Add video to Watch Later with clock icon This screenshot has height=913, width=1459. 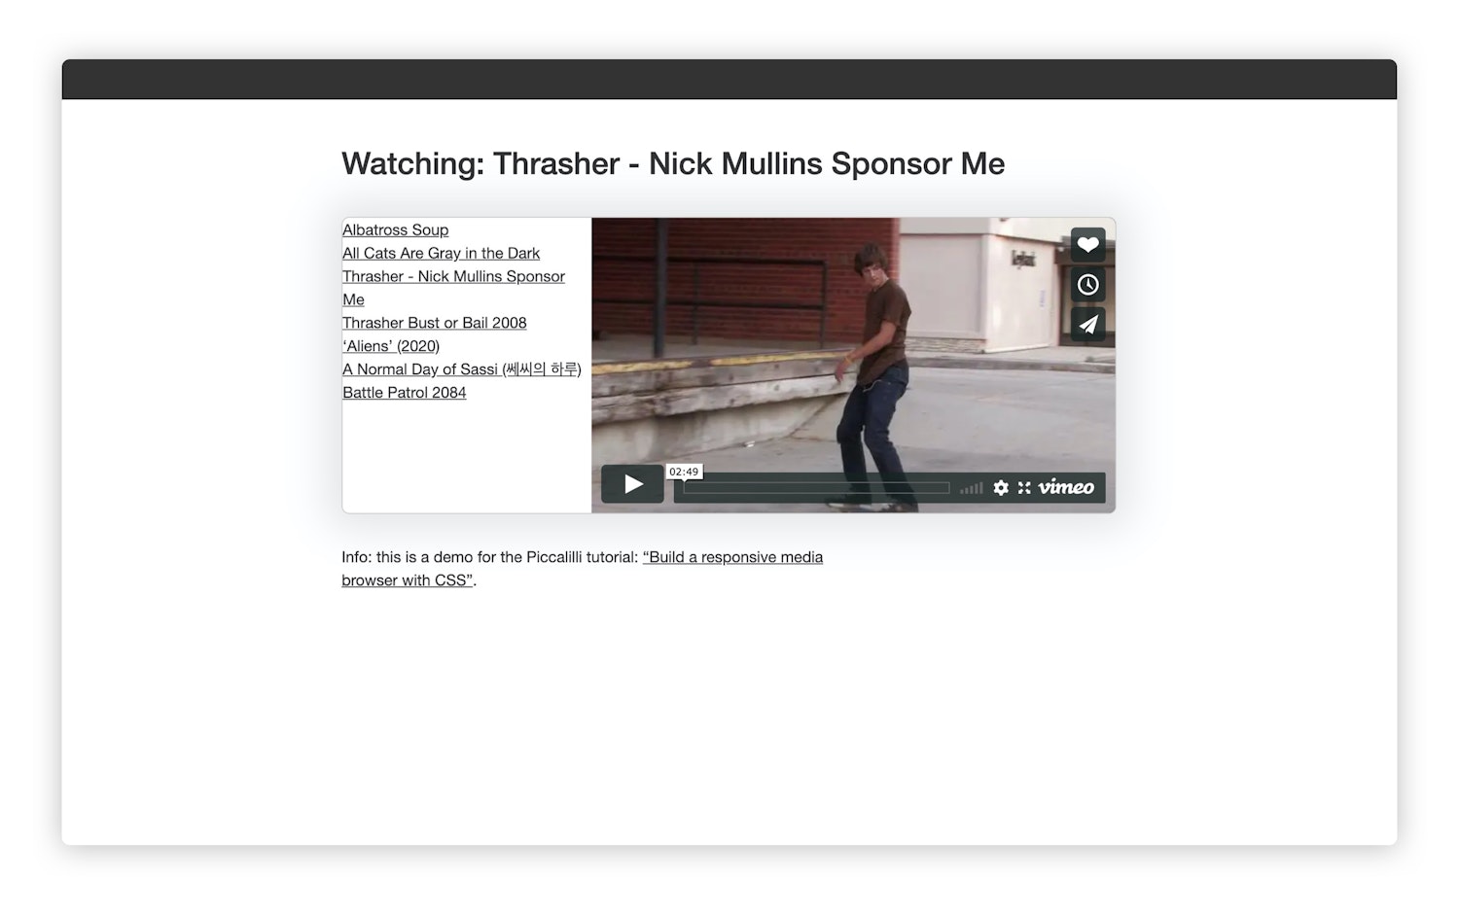click(x=1087, y=285)
